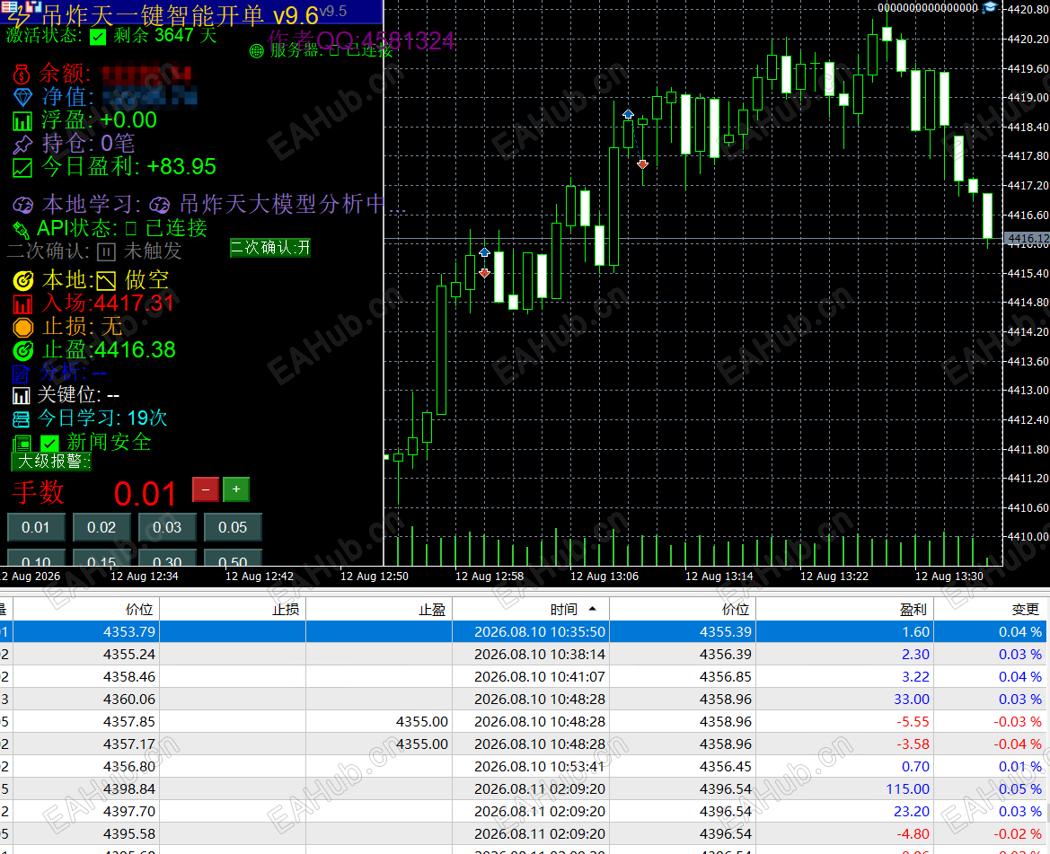Click the pushpin icon beside 持仓
This screenshot has height=854, width=1050.
coord(22,144)
